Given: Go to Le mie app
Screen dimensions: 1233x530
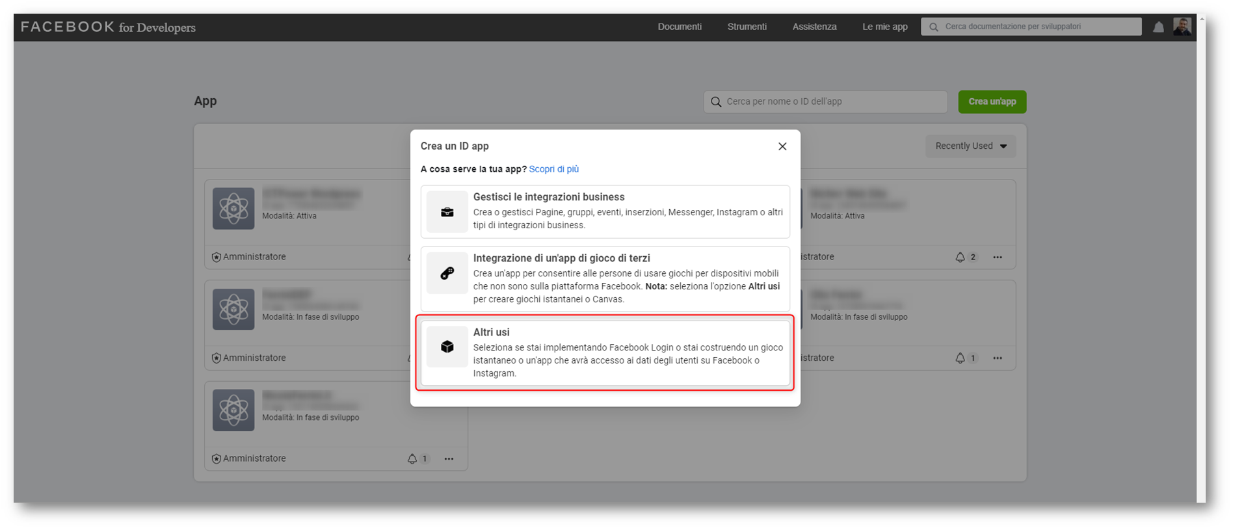Looking at the screenshot, I should (x=884, y=27).
